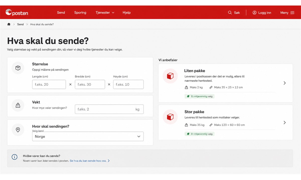Click the user profile icon
The width and height of the screenshot is (301, 180).
[x=255, y=12]
